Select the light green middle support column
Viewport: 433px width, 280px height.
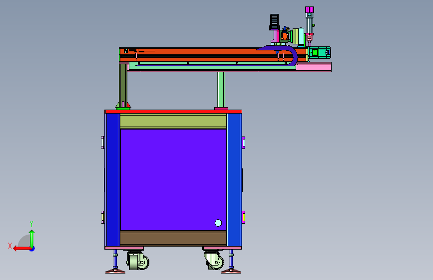point(221,90)
